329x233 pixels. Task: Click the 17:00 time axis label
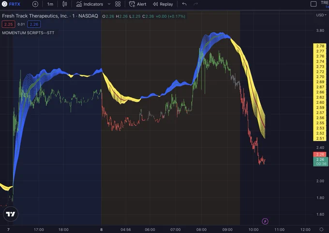point(39,230)
